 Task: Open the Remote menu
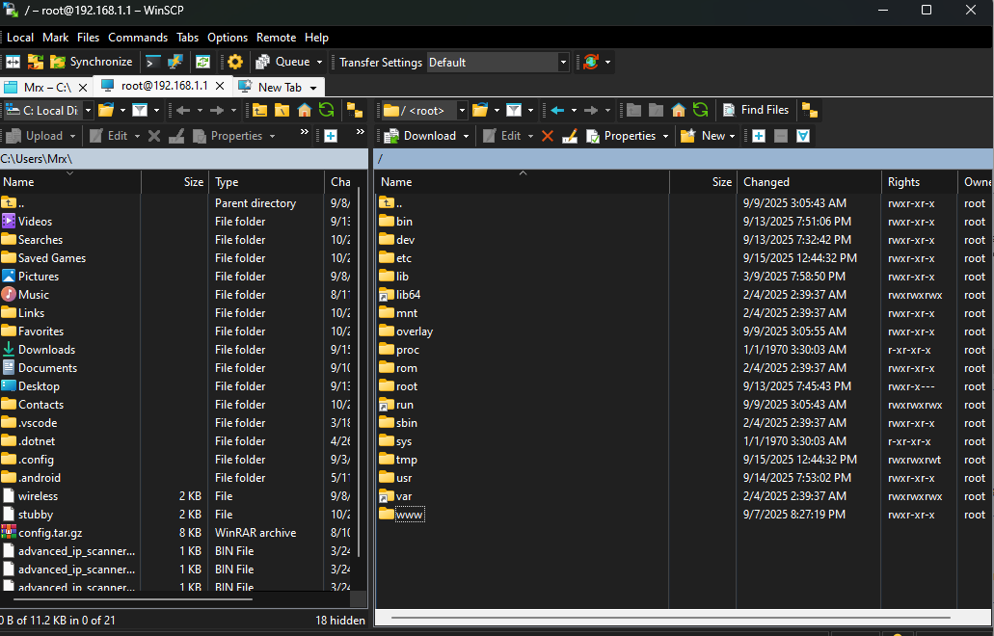[276, 38]
